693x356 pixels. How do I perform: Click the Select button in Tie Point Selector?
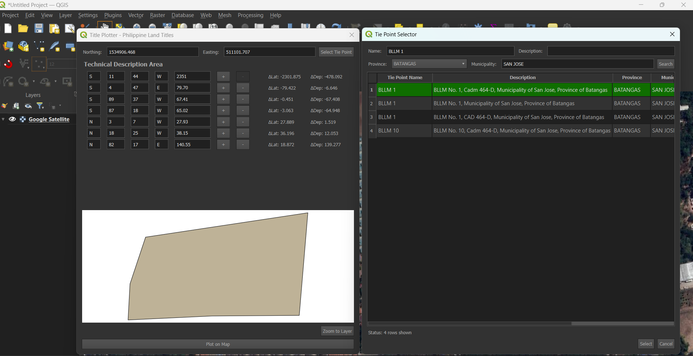(646, 344)
